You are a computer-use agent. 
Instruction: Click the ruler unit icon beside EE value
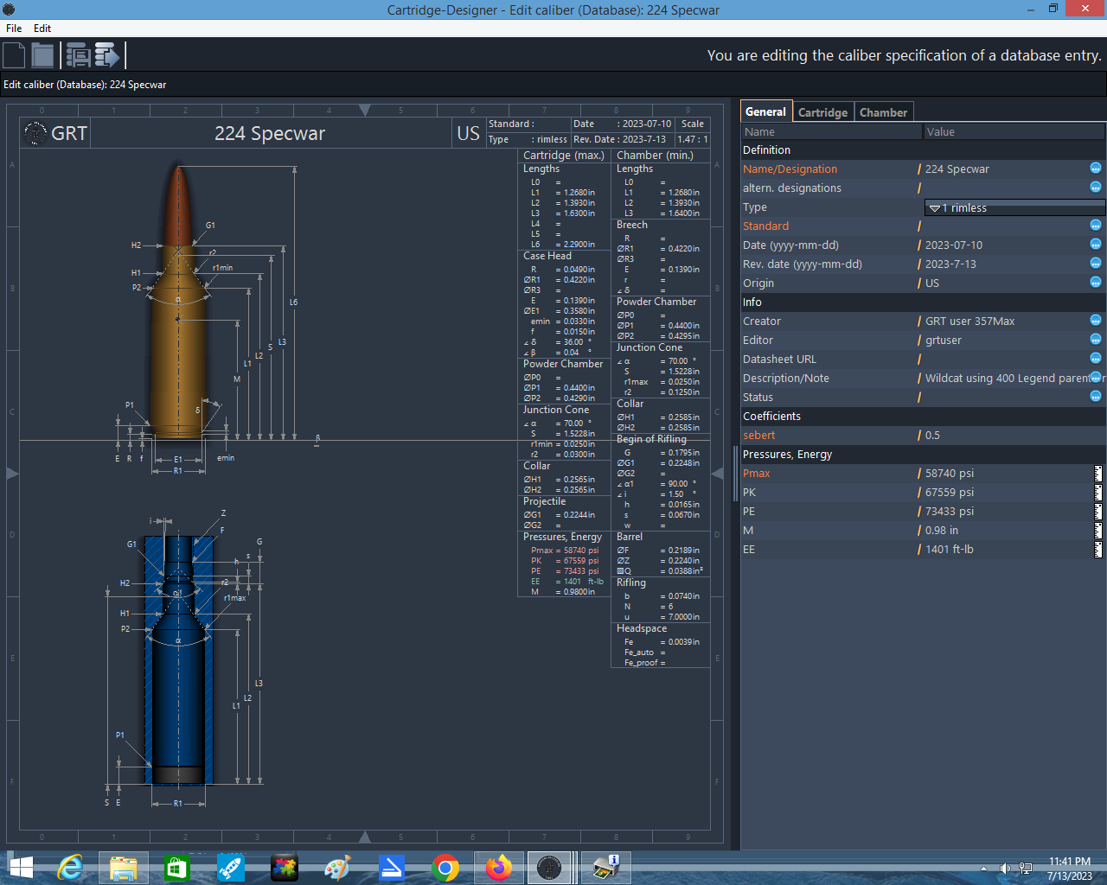tap(1098, 550)
